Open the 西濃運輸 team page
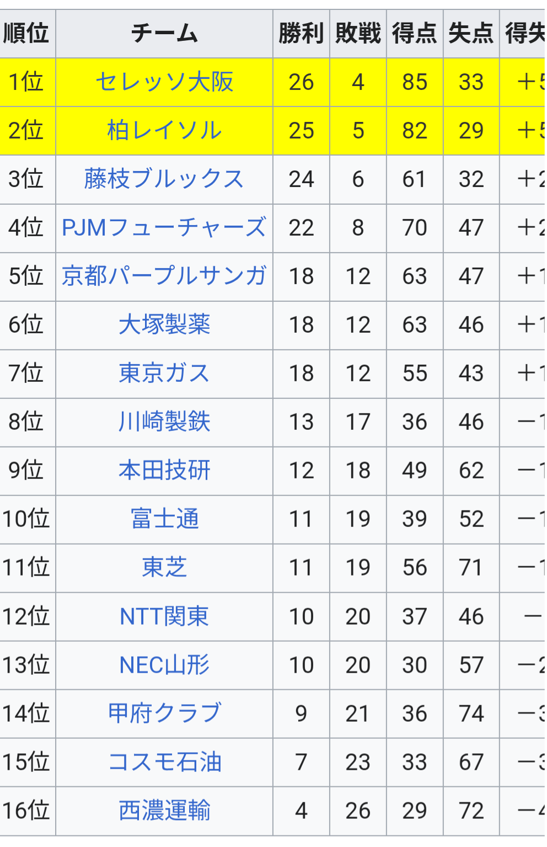The image size is (547, 847). coord(164,811)
